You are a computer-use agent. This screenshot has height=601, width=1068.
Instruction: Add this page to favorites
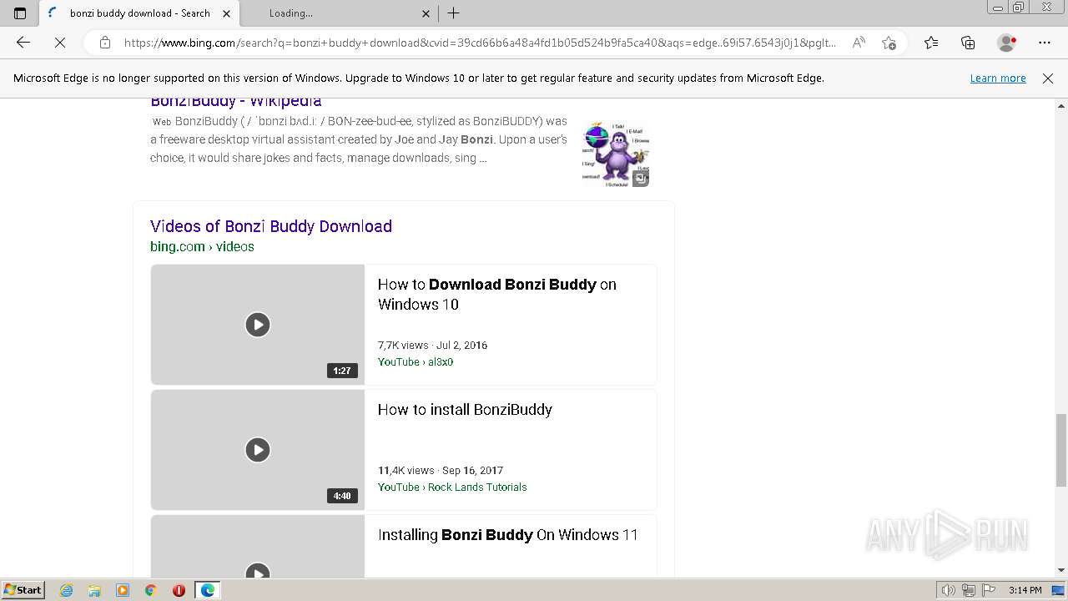889,43
